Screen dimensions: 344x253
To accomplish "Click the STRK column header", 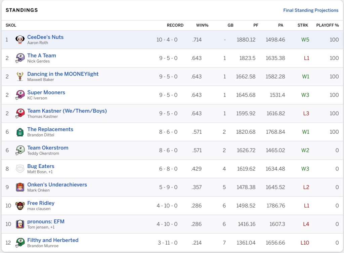I will (303, 25).
